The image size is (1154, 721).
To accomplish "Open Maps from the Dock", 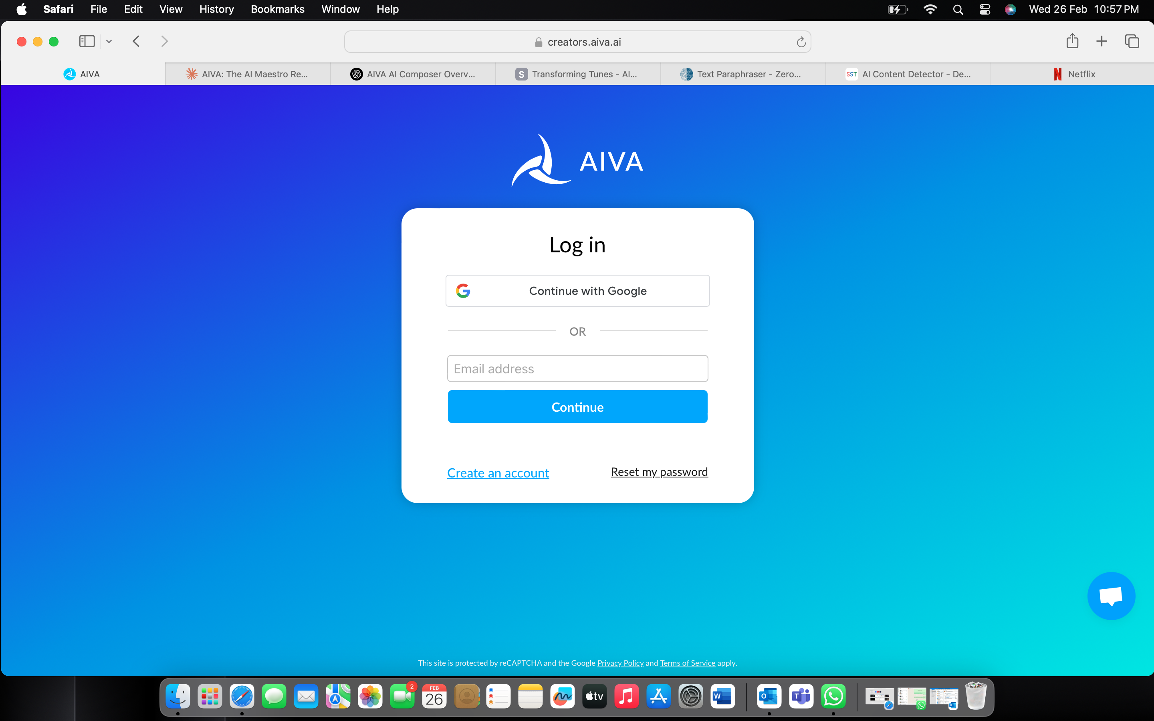I will pyautogui.click(x=338, y=697).
